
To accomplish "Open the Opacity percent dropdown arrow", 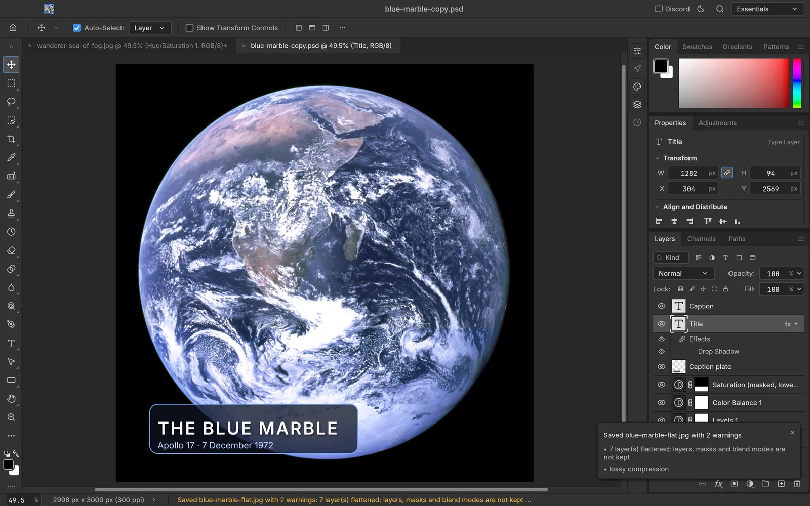I will click(799, 274).
